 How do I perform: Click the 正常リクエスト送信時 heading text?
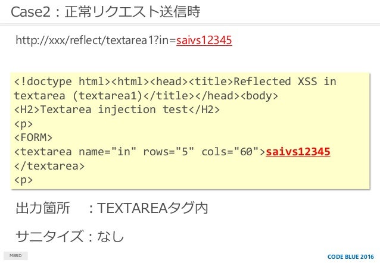point(132,12)
